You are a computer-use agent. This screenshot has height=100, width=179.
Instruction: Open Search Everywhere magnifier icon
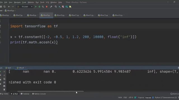click(x=56, y=7)
